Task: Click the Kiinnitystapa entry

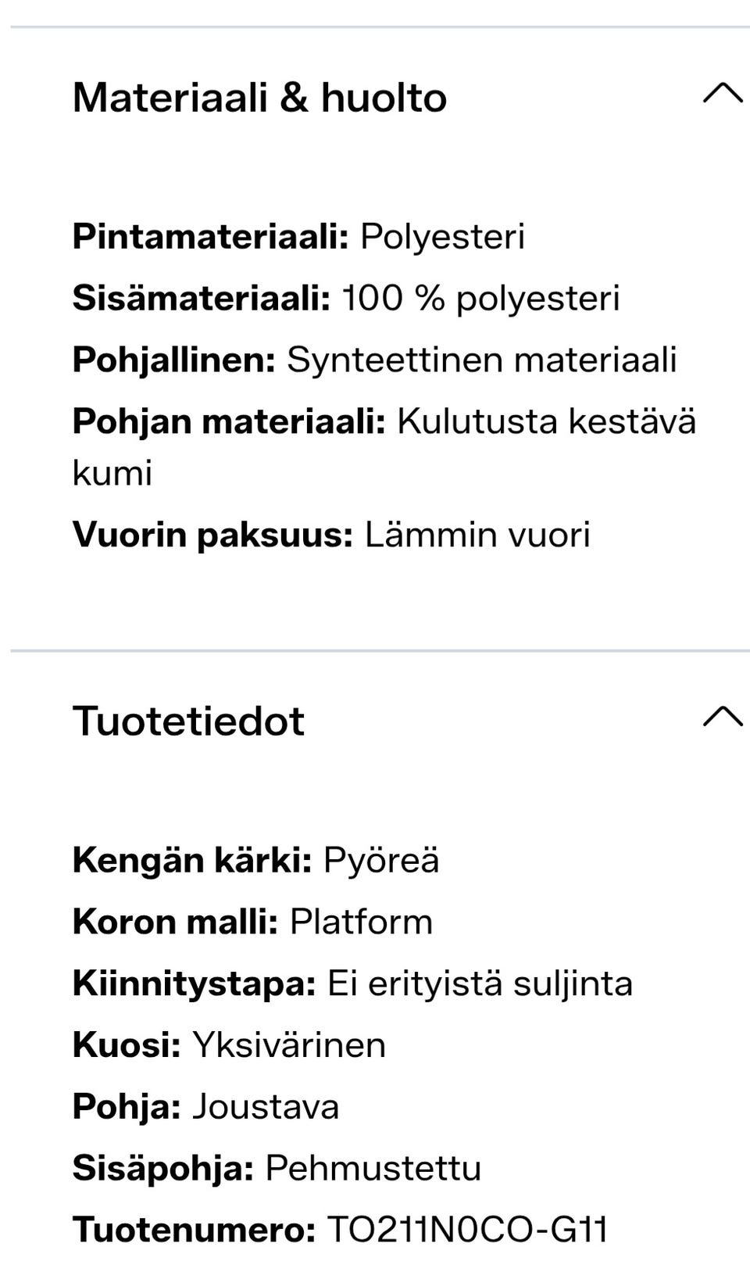Action: (352, 983)
